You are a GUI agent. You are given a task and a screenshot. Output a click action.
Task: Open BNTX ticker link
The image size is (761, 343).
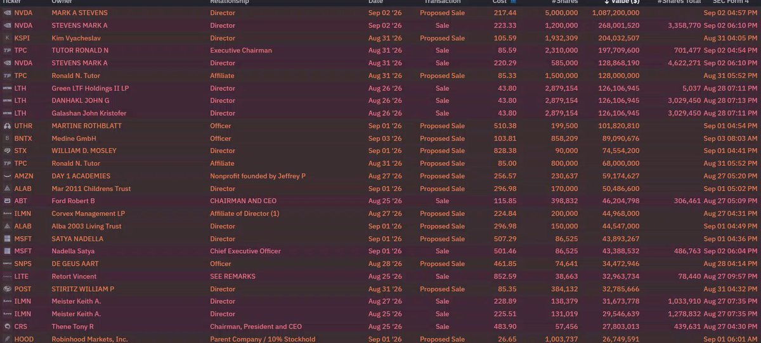23,139
